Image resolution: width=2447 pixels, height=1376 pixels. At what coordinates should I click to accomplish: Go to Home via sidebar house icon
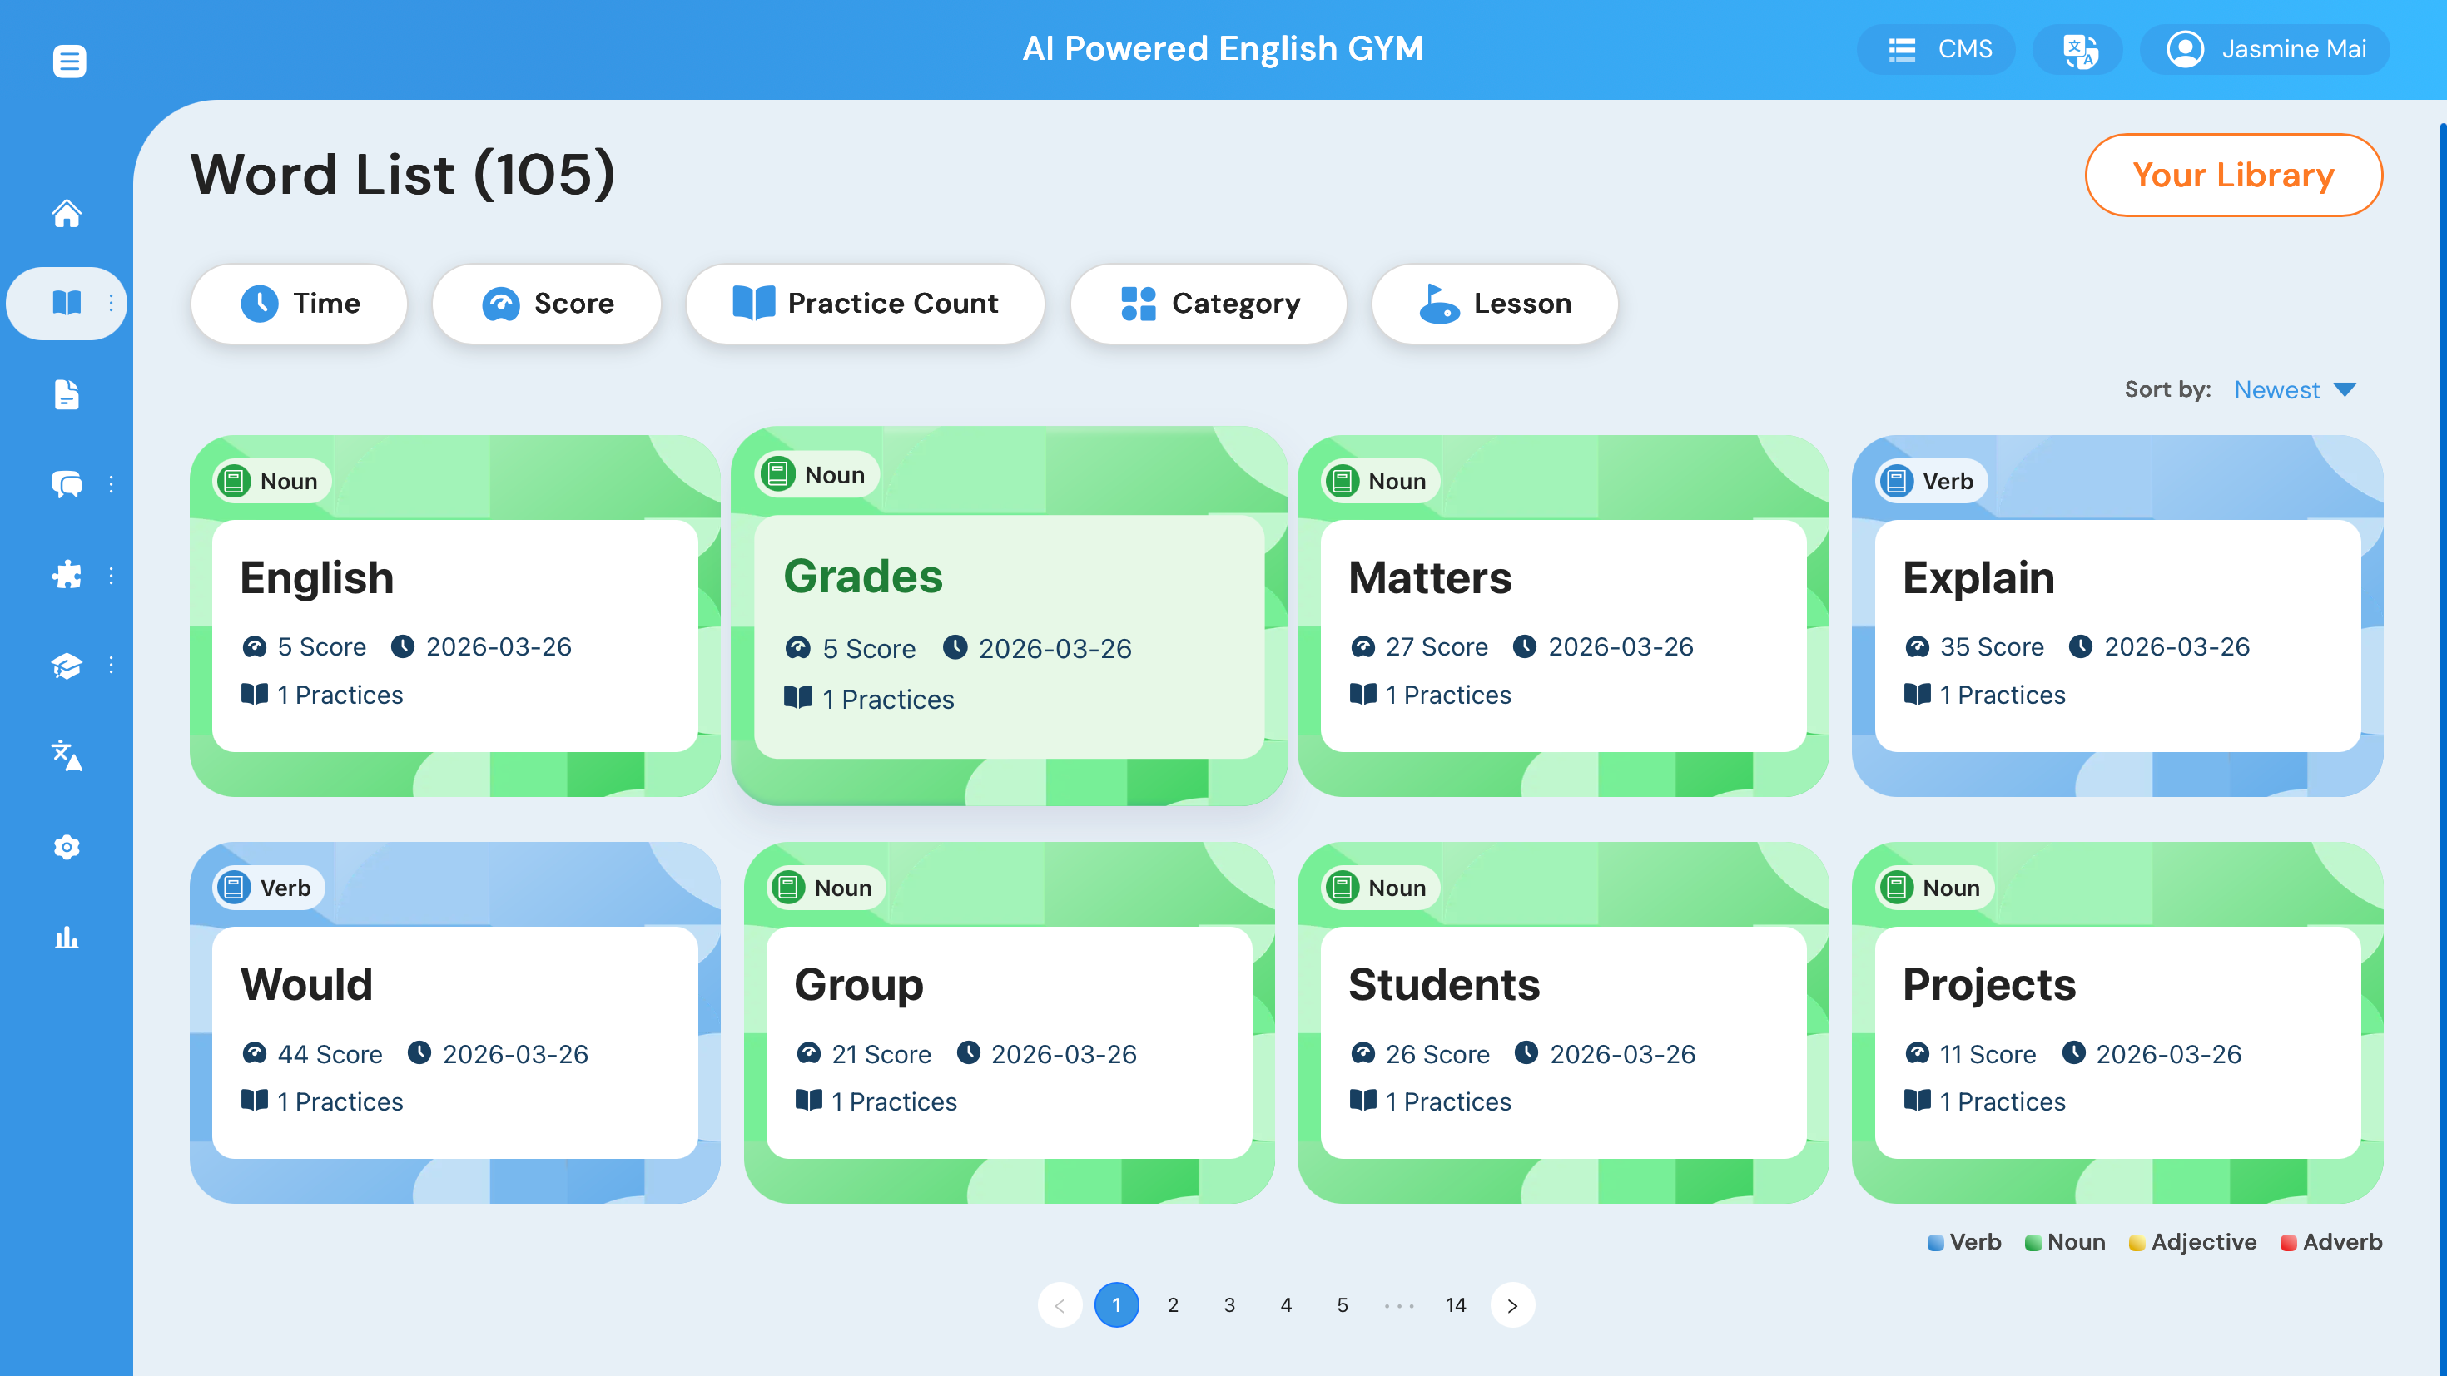pyautogui.click(x=67, y=213)
